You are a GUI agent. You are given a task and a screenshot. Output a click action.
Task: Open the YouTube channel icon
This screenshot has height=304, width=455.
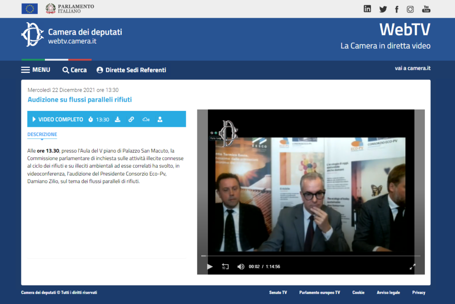[x=426, y=9]
